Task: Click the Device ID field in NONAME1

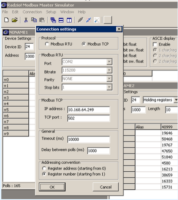Action: pyautogui.click(x=29, y=46)
